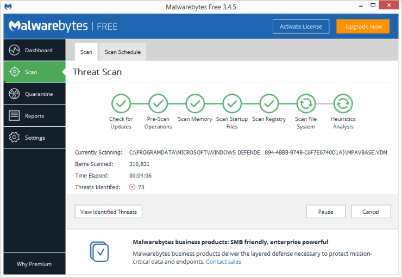Viewport: 402px width, 278px height.
Task: Cancel the threat scan
Action: pos(370,212)
